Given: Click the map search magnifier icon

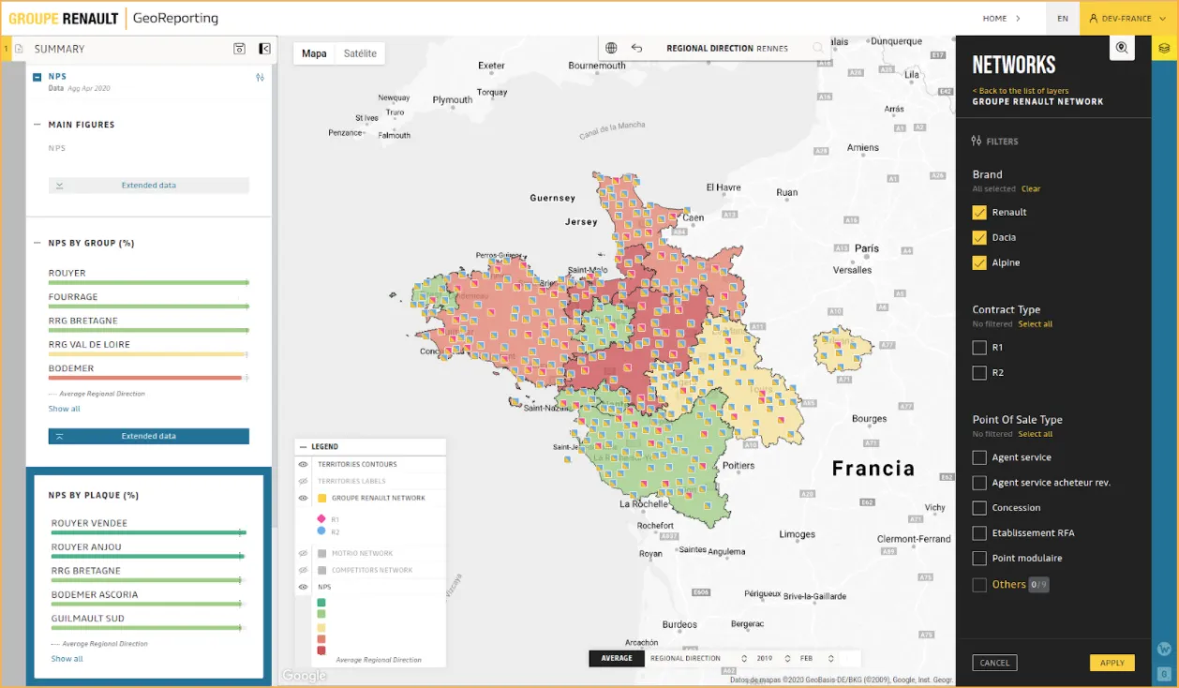Looking at the screenshot, I should [x=818, y=48].
